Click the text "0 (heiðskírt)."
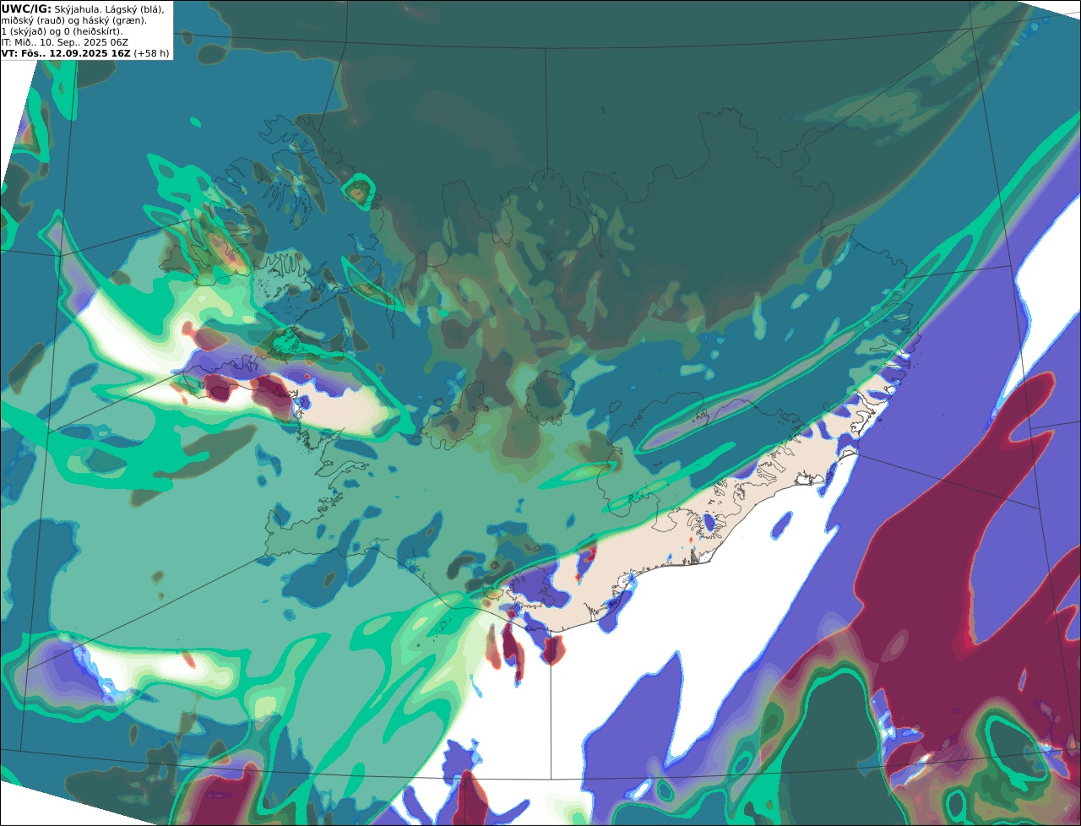Image resolution: width=1081 pixels, height=826 pixels. 93,32
